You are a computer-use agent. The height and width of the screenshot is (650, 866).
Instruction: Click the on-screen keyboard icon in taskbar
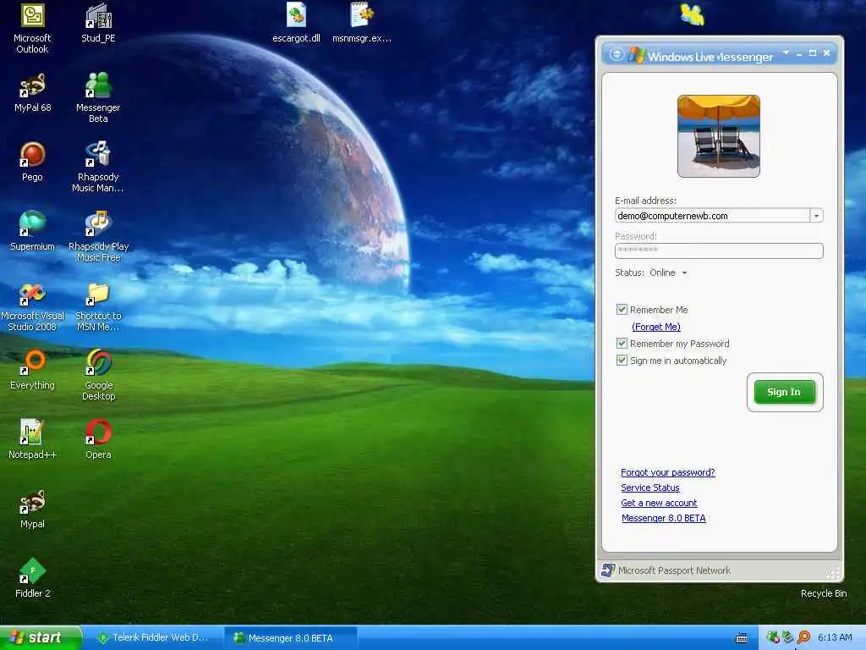click(743, 638)
